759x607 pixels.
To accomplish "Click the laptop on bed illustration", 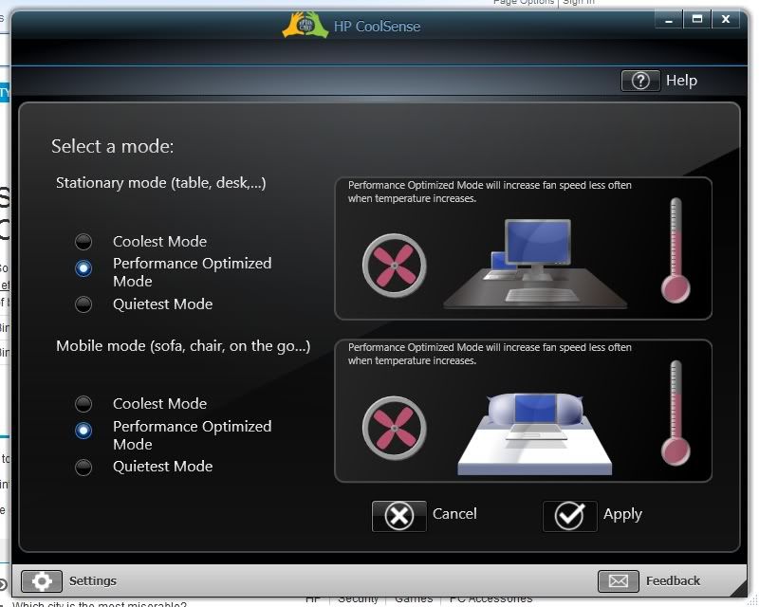I will pos(535,434).
